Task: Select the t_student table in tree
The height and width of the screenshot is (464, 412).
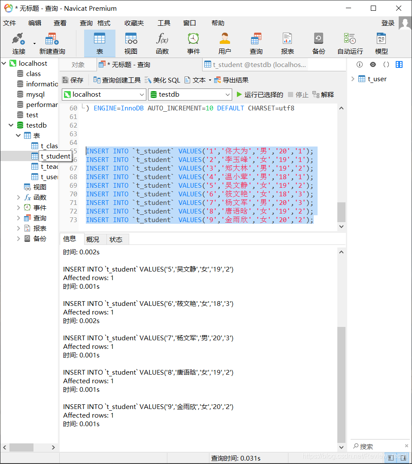Action: [55, 156]
